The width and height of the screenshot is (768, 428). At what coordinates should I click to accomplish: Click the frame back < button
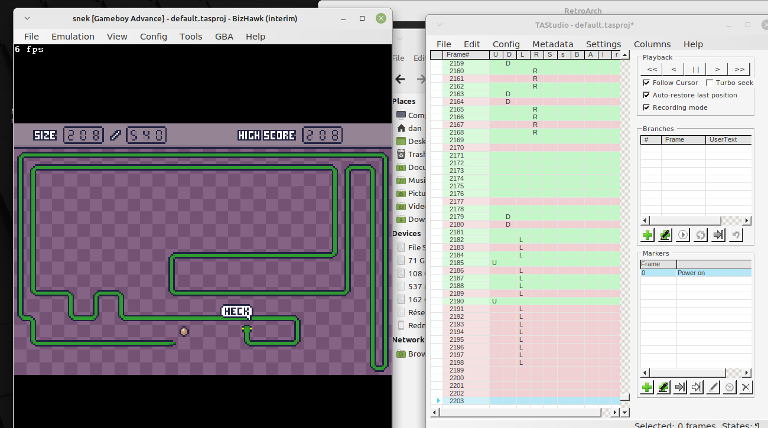673,69
